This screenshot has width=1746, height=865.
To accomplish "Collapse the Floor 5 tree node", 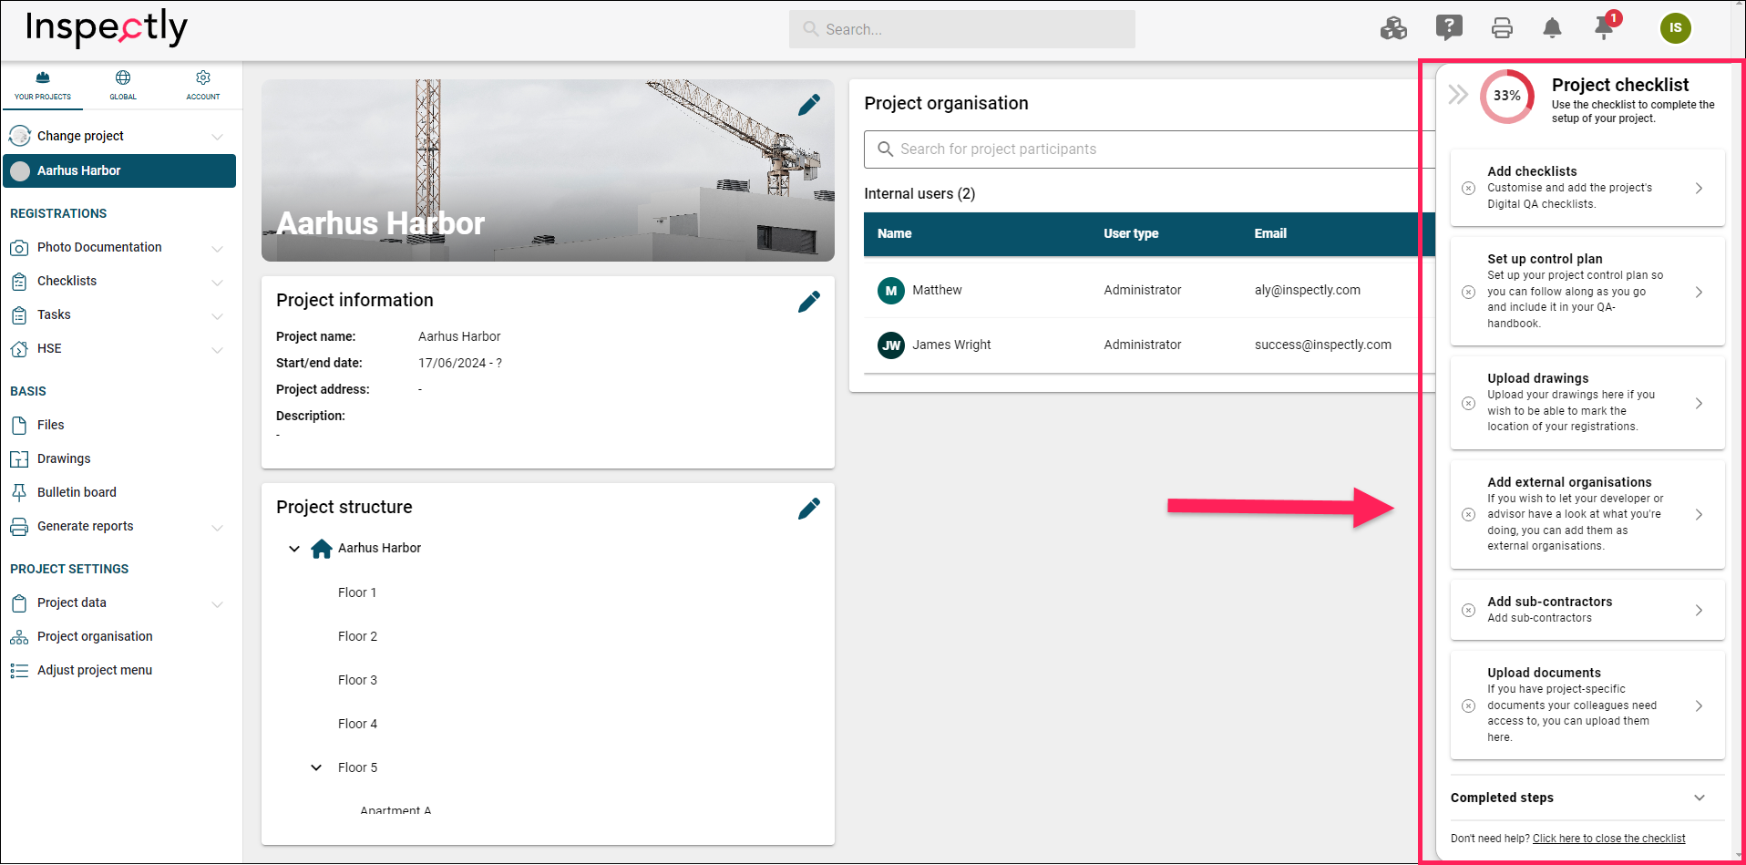I will (x=316, y=767).
